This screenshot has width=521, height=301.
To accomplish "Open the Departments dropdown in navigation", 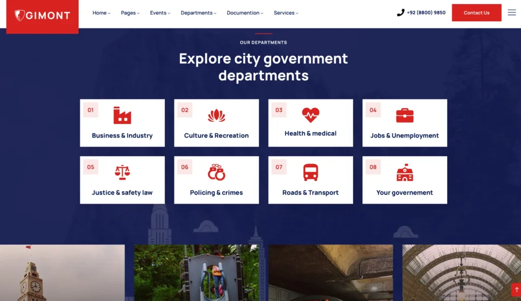I will point(198,13).
